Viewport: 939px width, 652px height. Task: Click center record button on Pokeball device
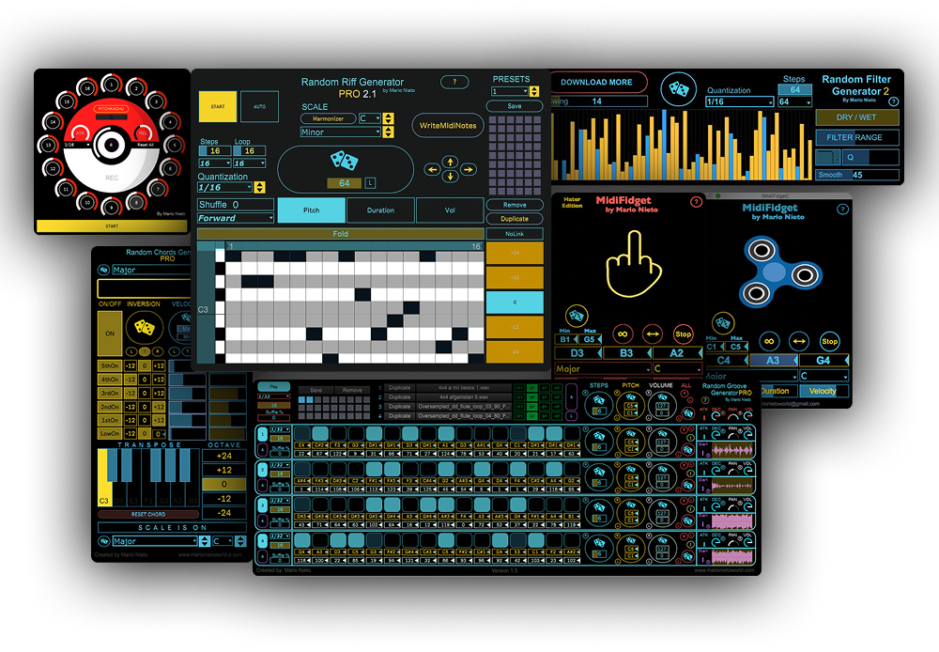click(111, 145)
